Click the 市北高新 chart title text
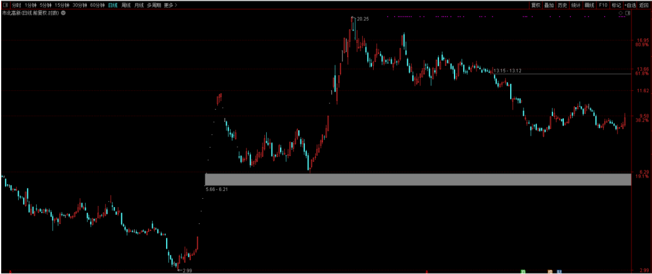652x274 pixels. (30, 13)
